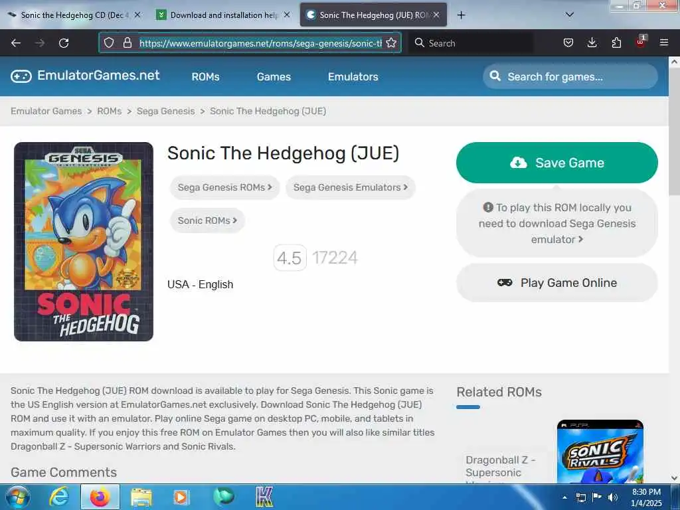Open Windows Explorer folder in taskbar
This screenshot has width=680, height=510.
(141, 497)
